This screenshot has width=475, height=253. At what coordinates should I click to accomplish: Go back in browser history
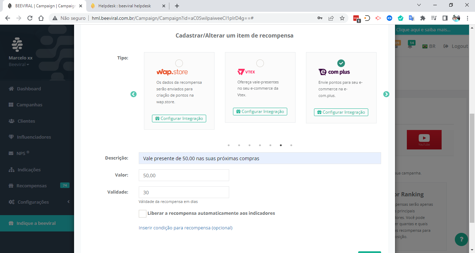coord(8,18)
